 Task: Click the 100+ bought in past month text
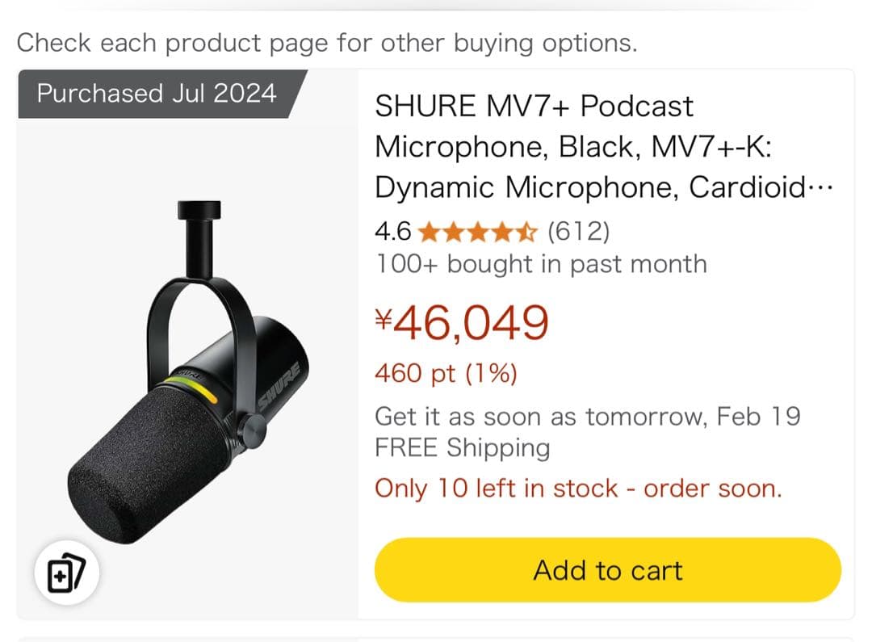[541, 264]
